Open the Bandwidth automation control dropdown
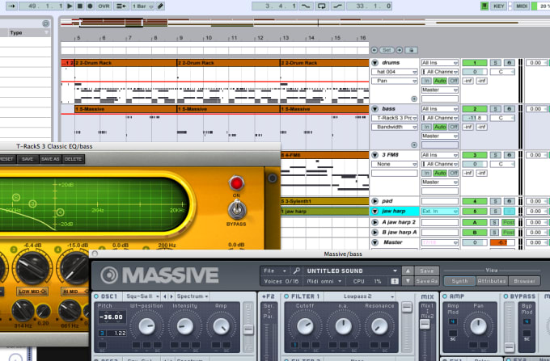 395,127
